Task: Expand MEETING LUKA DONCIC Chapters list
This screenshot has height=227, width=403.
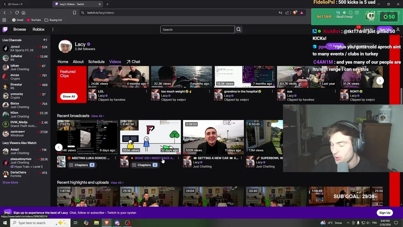Action: pos(81,165)
